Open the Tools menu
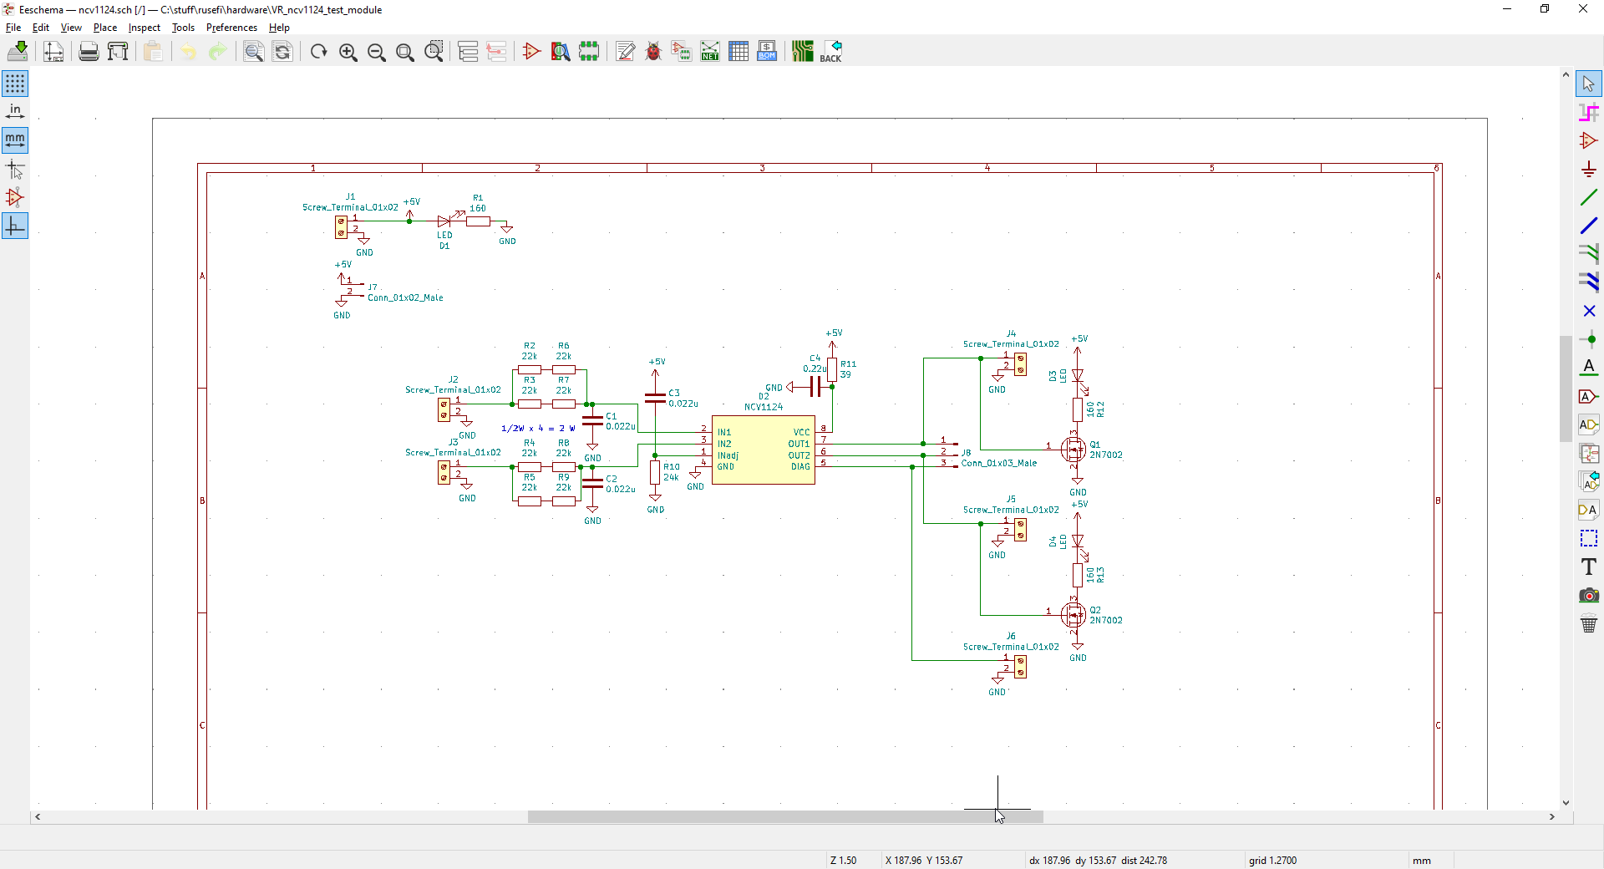Screen dimensions: 1604x869 (x=183, y=28)
